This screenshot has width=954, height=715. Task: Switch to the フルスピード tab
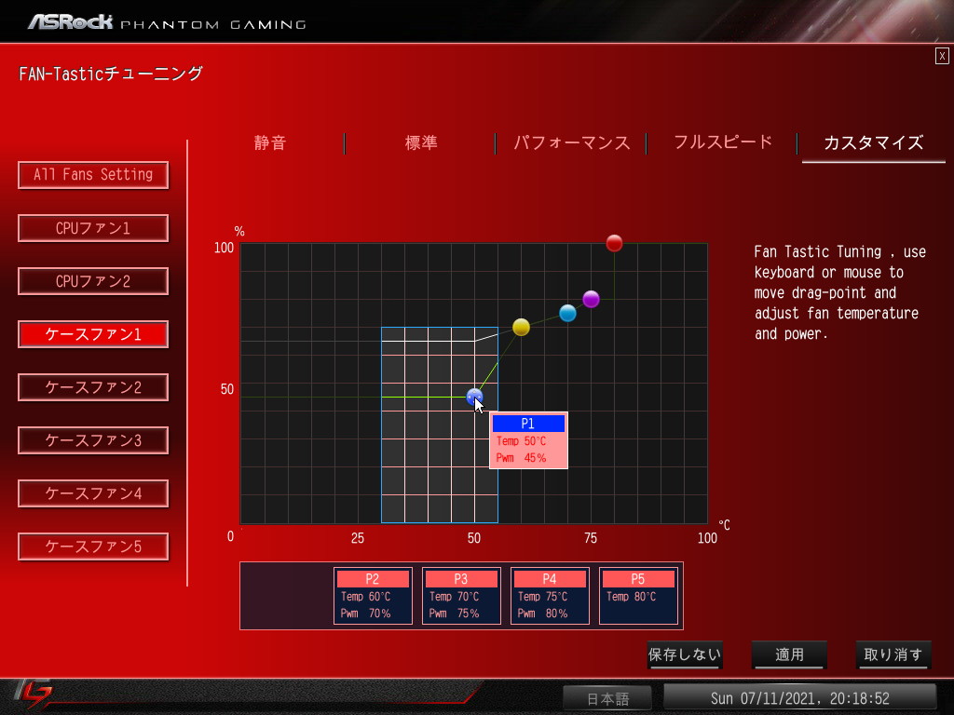[723, 142]
